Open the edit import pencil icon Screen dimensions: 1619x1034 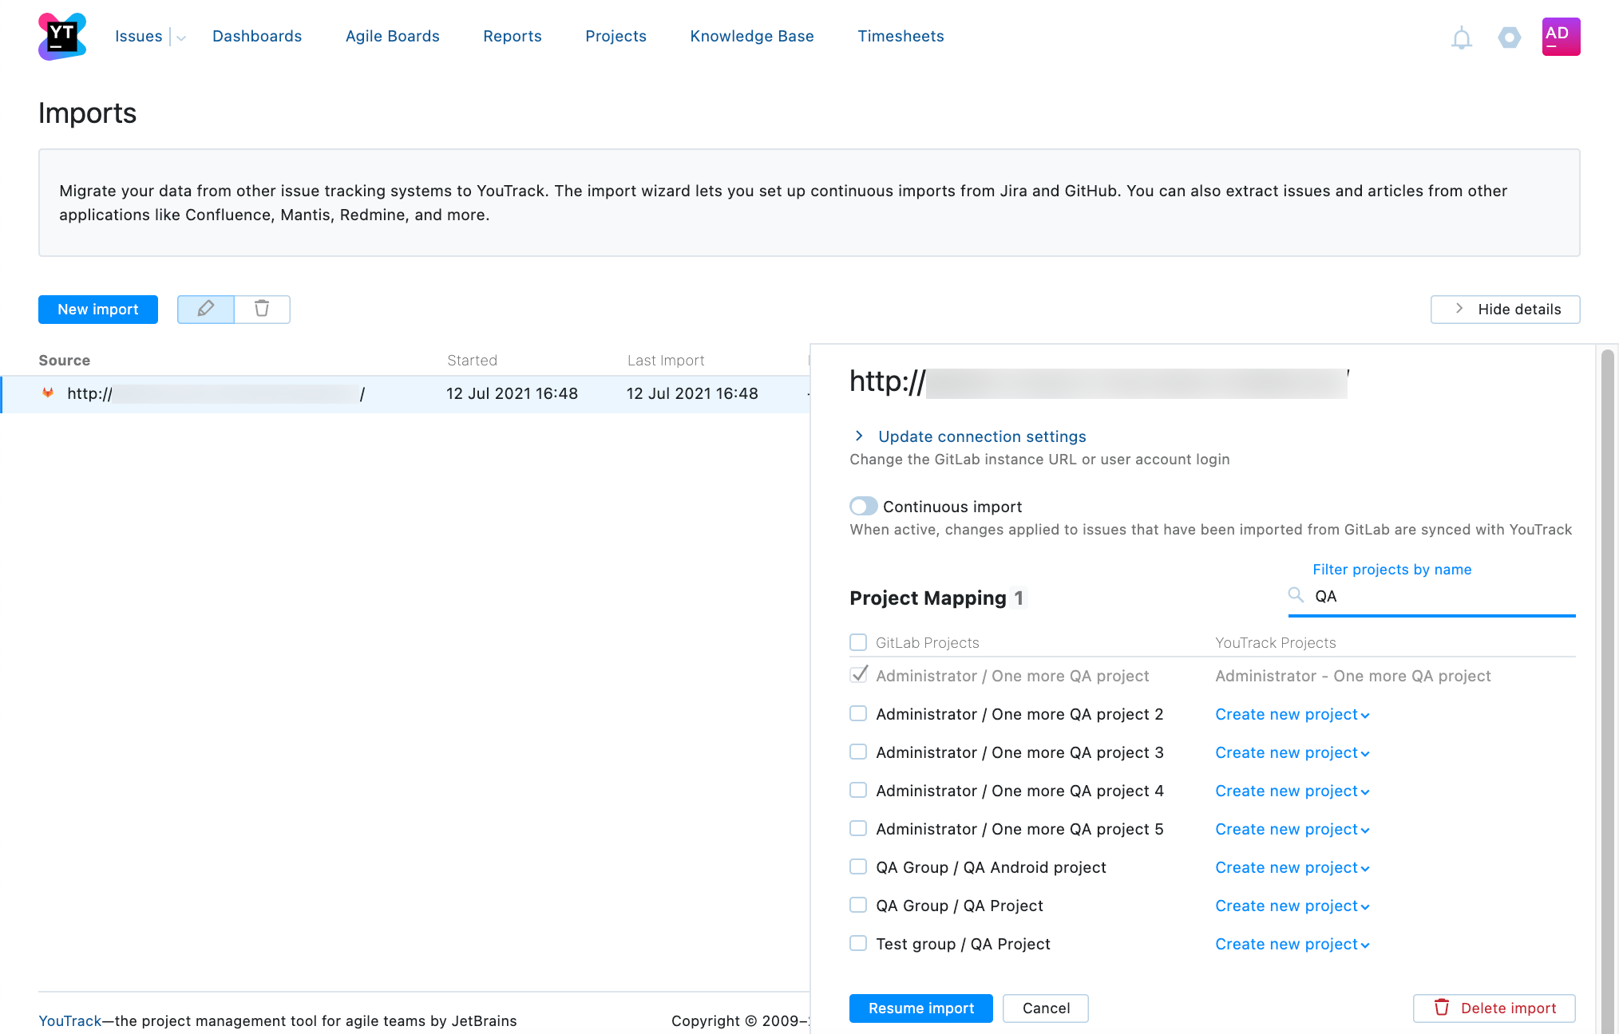pos(205,309)
